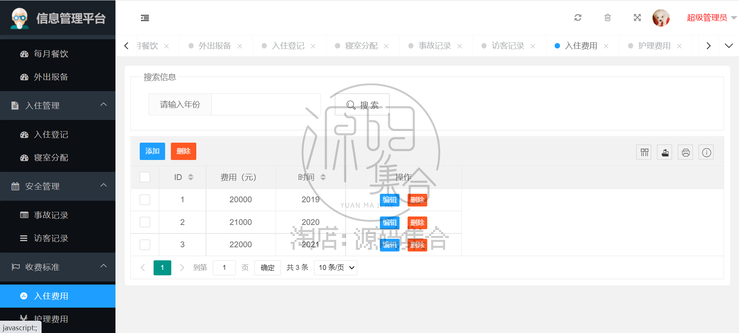Click the trash icon in top bar
The image size is (739, 333).
point(607,18)
